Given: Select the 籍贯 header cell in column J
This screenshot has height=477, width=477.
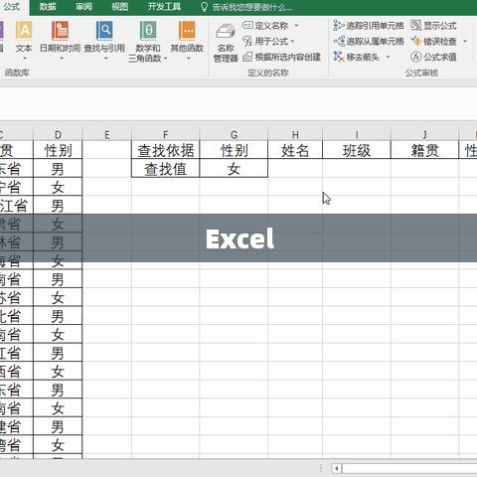Looking at the screenshot, I should point(425,150).
